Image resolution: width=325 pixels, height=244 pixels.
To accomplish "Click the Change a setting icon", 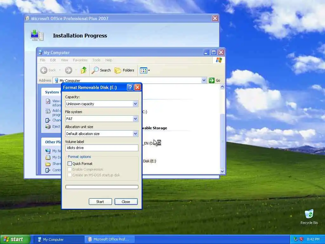I will coord(48,120).
